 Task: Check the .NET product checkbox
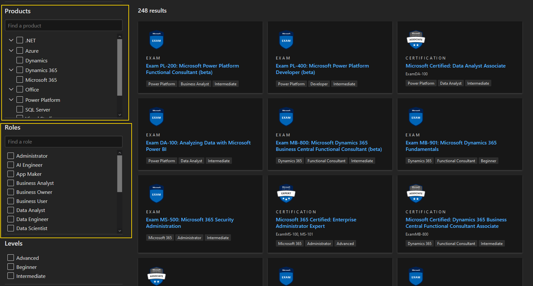pos(20,40)
